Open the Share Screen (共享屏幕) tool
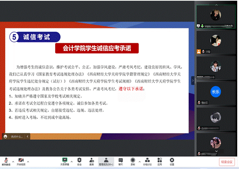 (x=65, y=162)
